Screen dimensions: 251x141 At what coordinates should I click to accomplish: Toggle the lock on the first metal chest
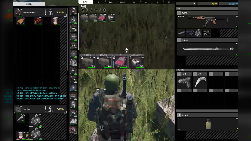[x=82, y=58]
